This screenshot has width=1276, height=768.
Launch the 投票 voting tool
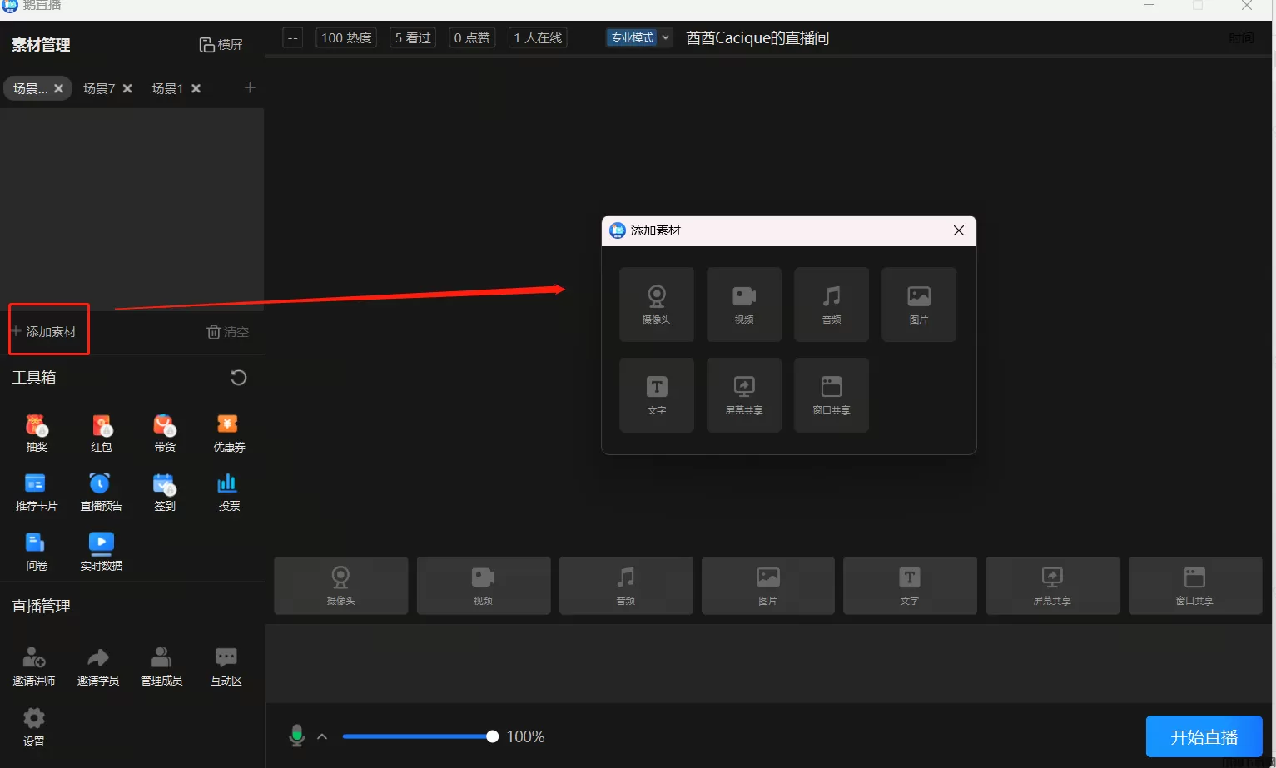pyautogui.click(x=229, y=492)
